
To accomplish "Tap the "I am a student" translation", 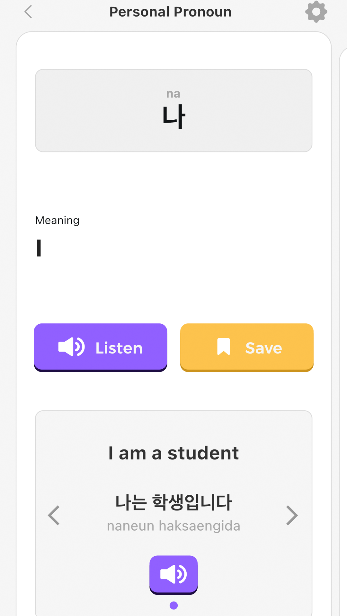I will pyautogui.click(x=173, y=453).
